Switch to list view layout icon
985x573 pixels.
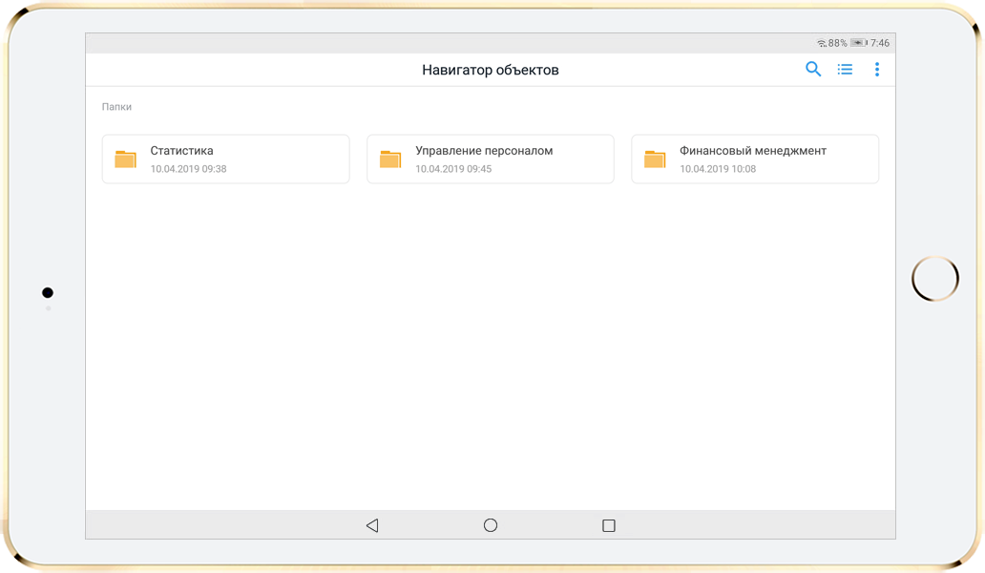pos(845,70)
